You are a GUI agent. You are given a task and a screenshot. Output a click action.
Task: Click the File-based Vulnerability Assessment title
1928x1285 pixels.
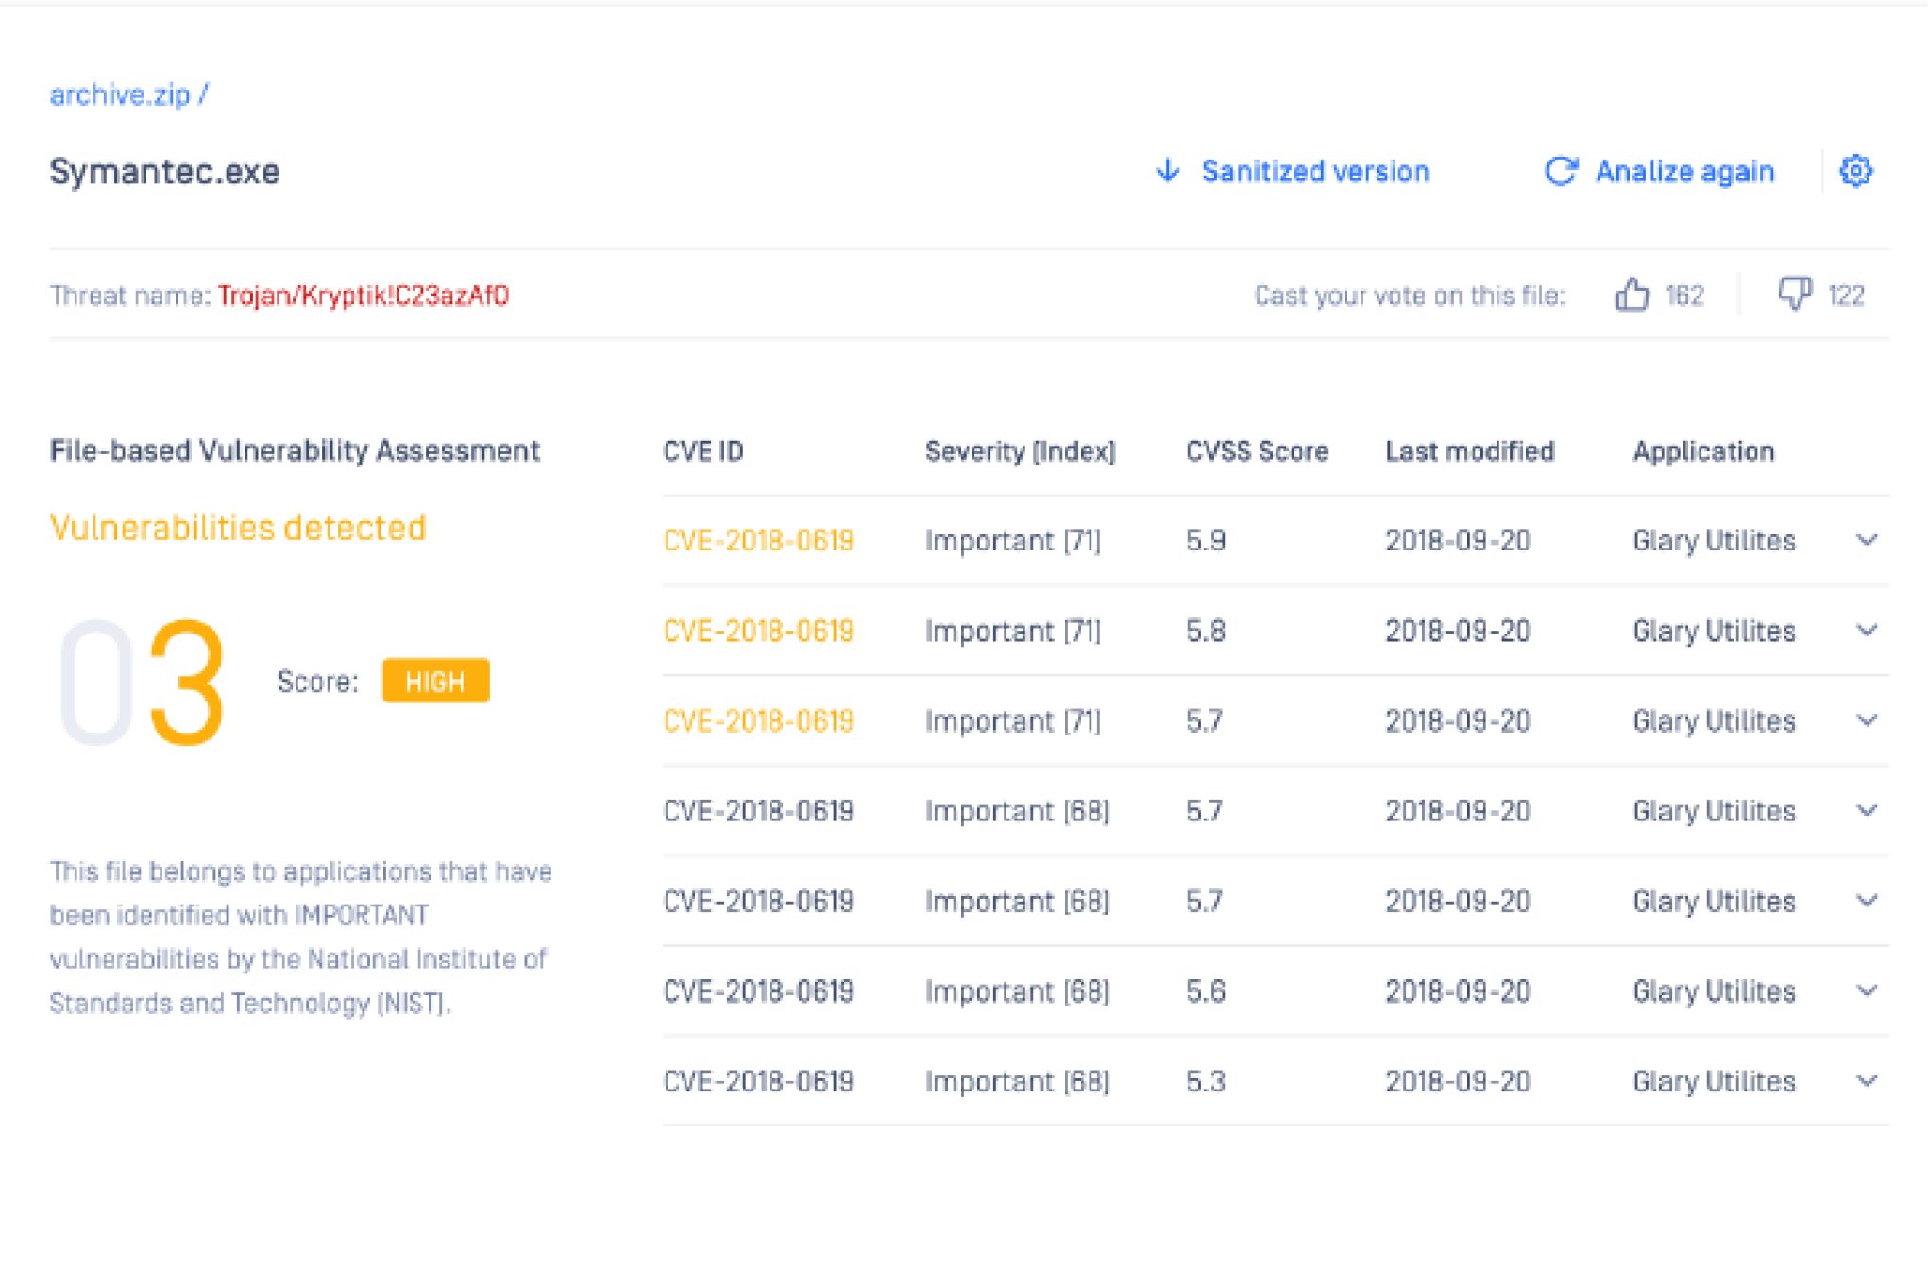point(295,450)
